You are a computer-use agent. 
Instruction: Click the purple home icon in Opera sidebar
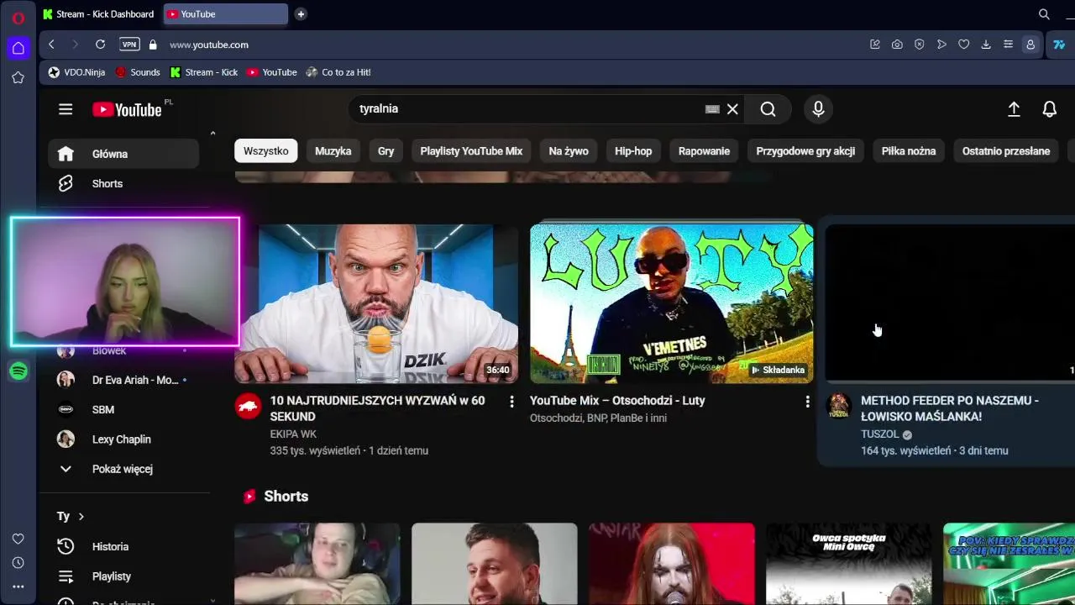point(18,48)
